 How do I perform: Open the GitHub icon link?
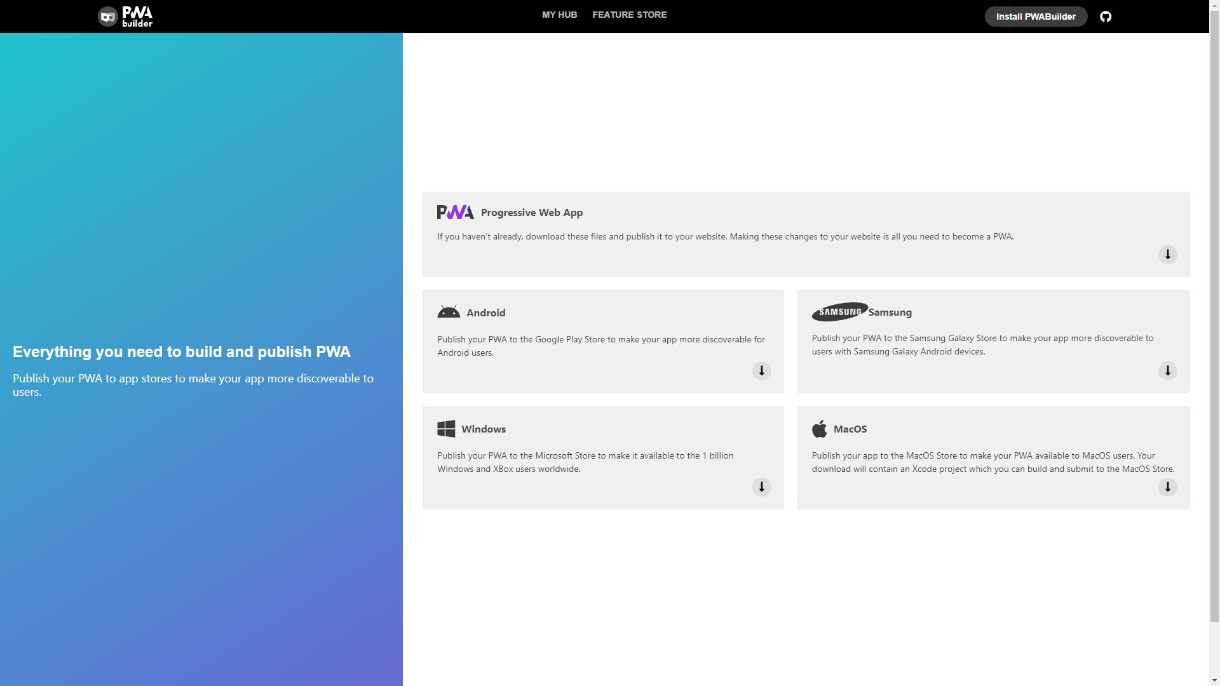click(1106, 17)
